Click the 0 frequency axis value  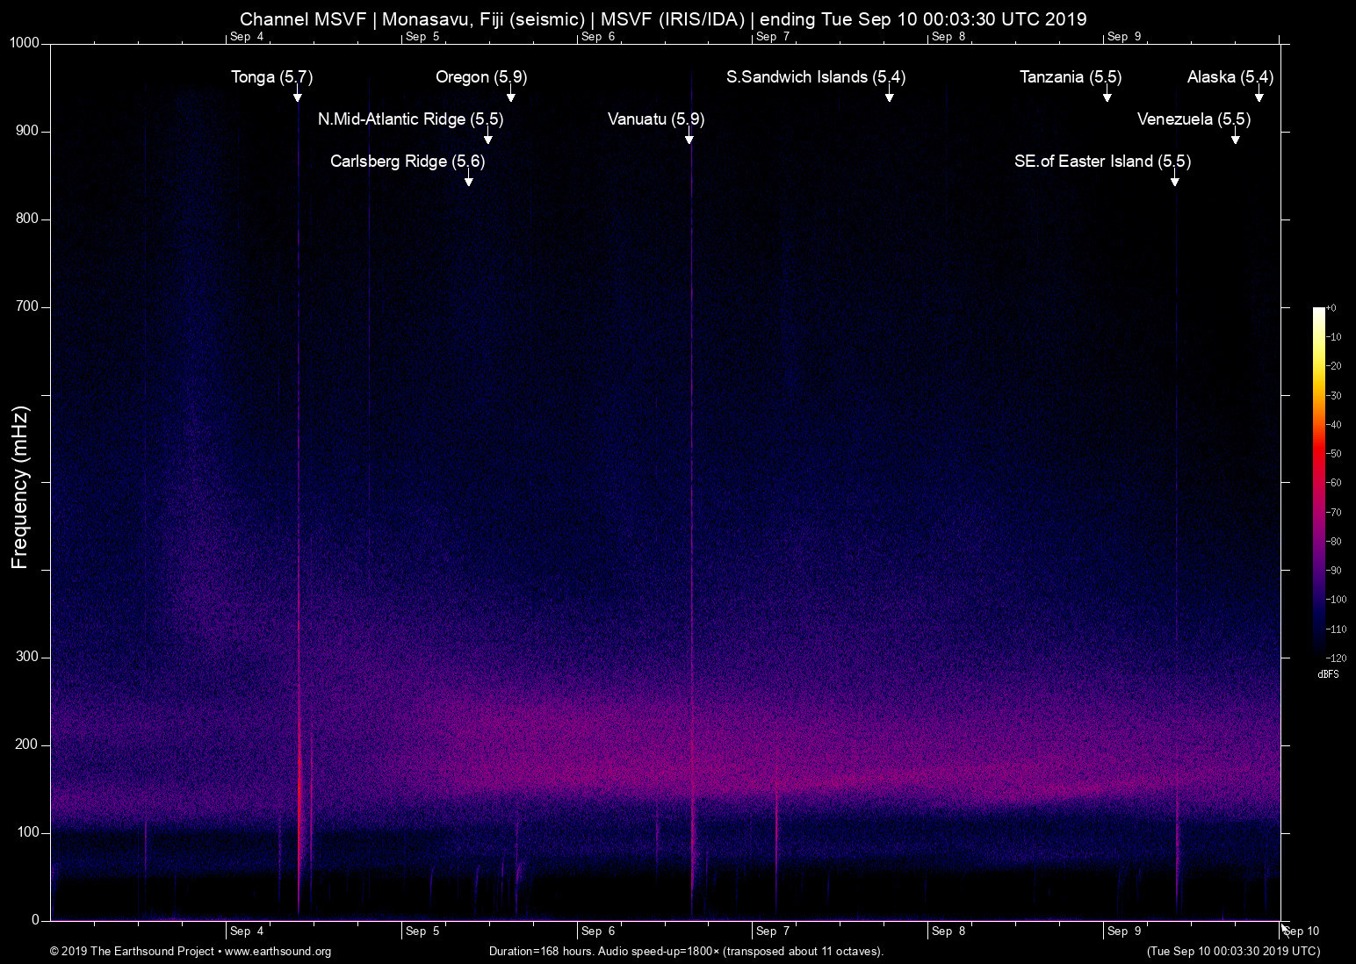tap(36, 920)
